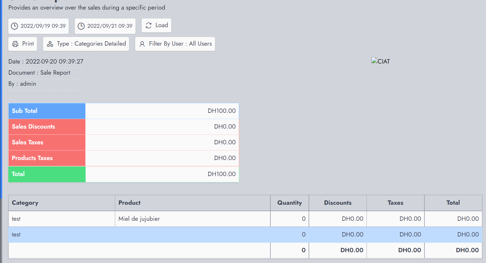Viewport: 486px width, 263px height.
Task: Select the Sales Discounts label cell
Action: point(47,127)
